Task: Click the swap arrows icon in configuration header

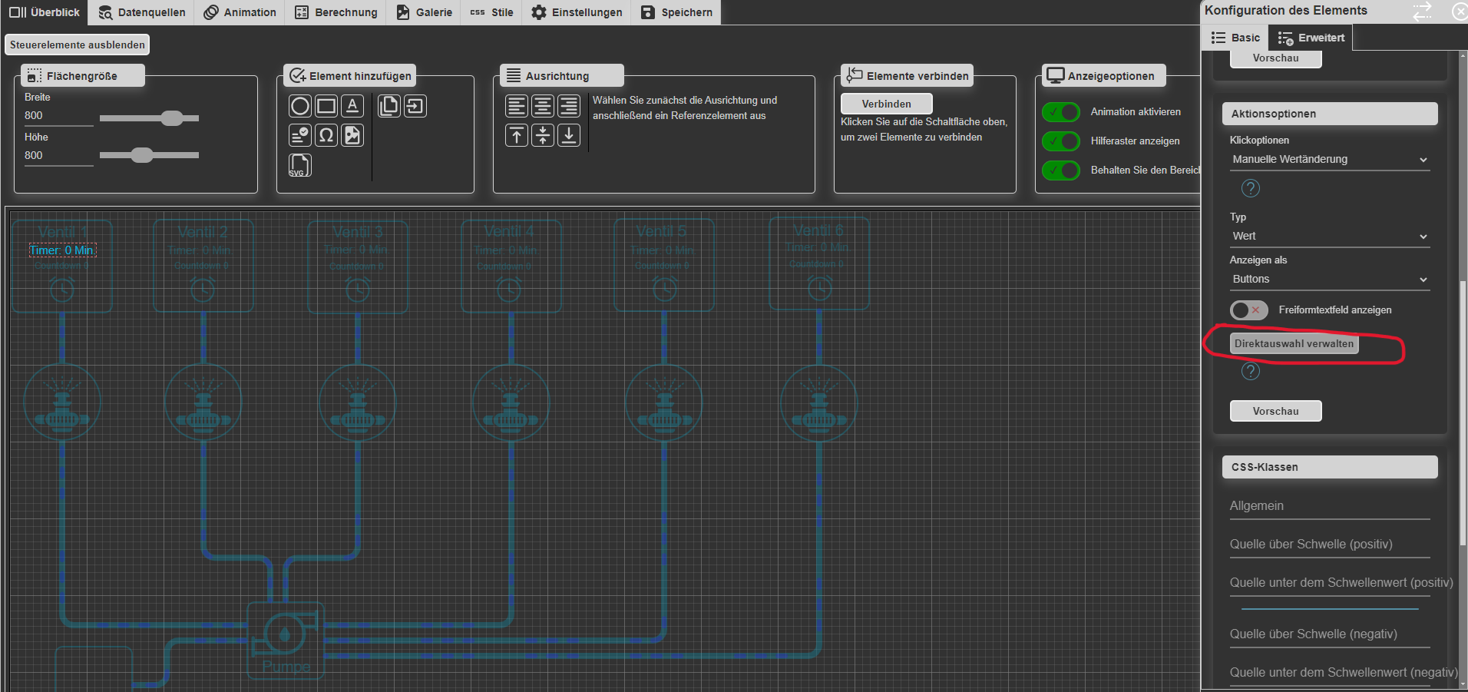Action: point(1423,11)
